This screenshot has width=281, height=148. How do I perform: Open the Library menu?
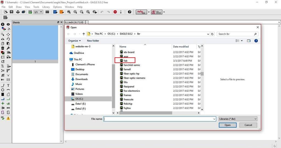click(x=46, y=7)
